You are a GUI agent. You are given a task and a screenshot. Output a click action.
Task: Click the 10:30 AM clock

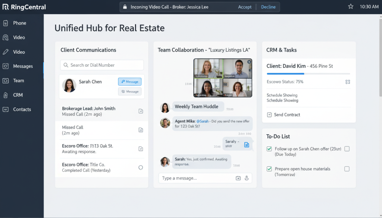(x=369, y=7)
